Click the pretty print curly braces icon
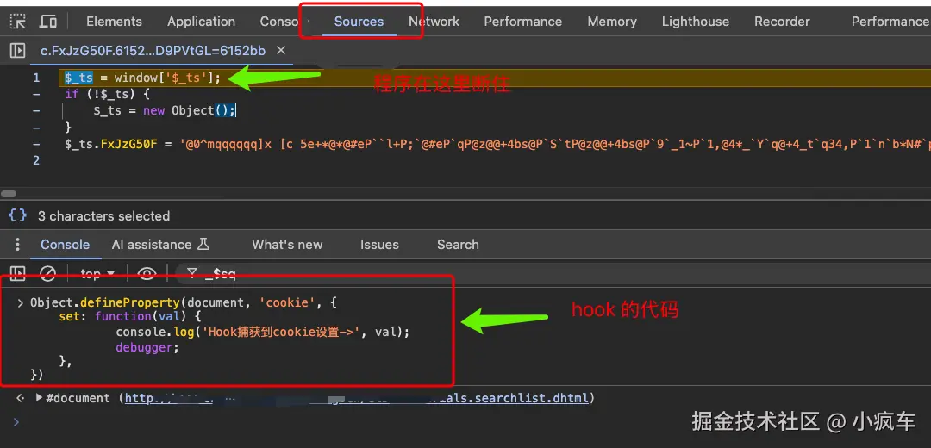Screen dimensions: 931x448 [18, 215]
